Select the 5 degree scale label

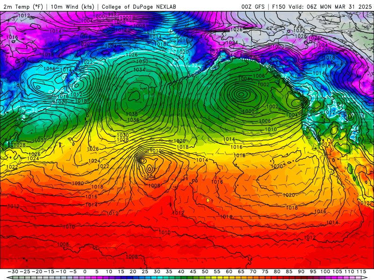97,272
